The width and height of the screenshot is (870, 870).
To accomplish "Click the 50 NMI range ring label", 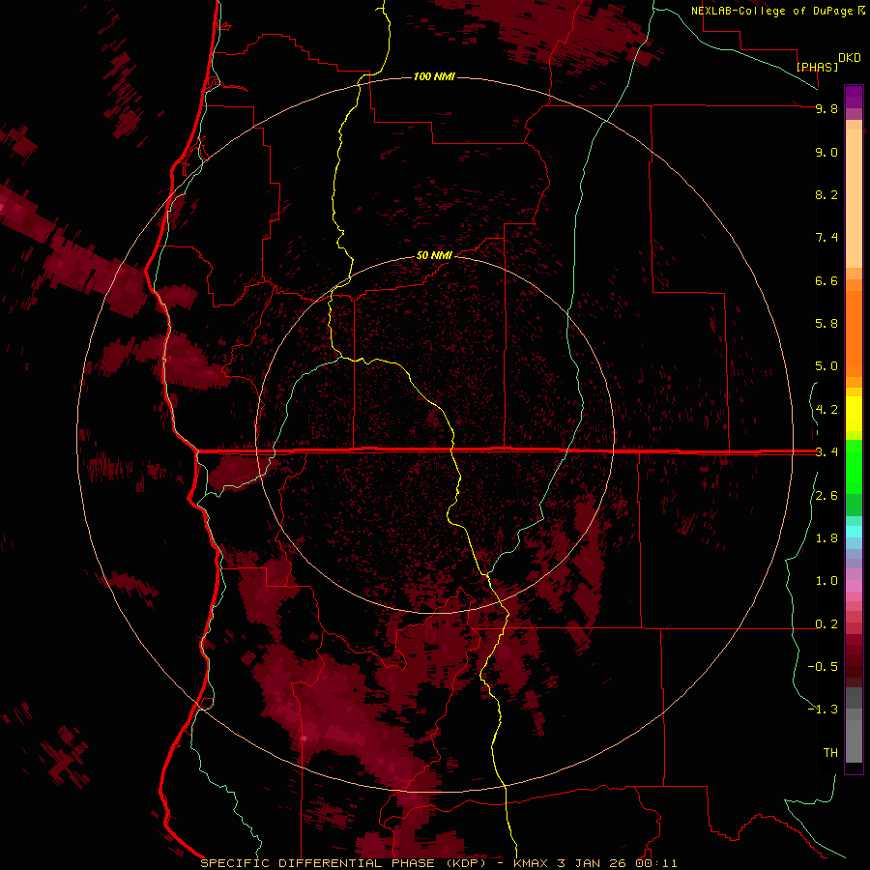I will (x=434, y=255).
